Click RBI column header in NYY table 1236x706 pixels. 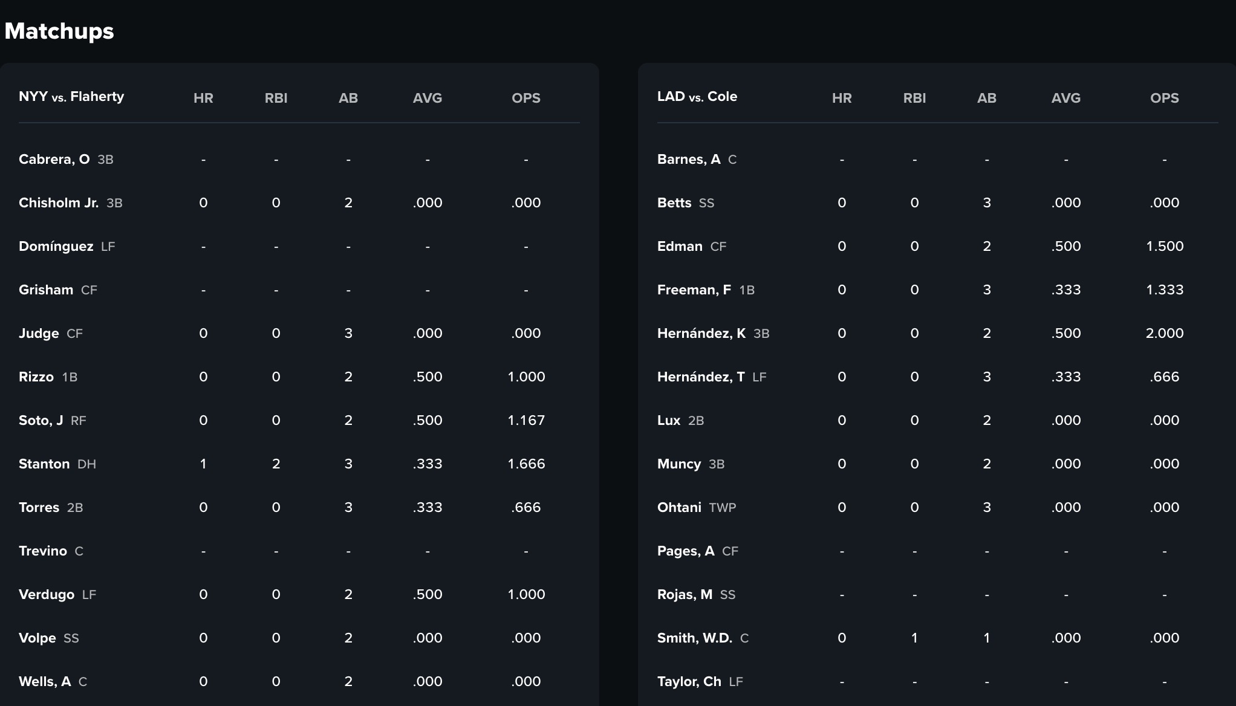[x=276, y=98]
